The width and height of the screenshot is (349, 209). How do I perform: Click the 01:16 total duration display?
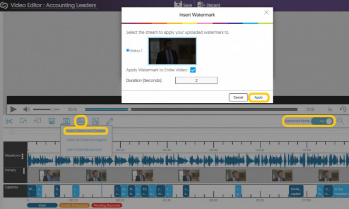coord(310,109)
